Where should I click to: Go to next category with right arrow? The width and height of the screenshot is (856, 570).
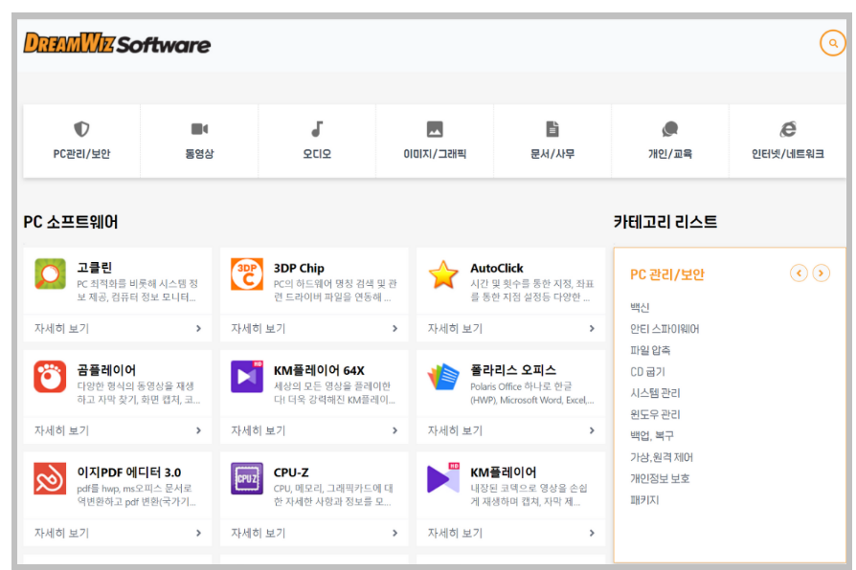(x=822, y=273)
